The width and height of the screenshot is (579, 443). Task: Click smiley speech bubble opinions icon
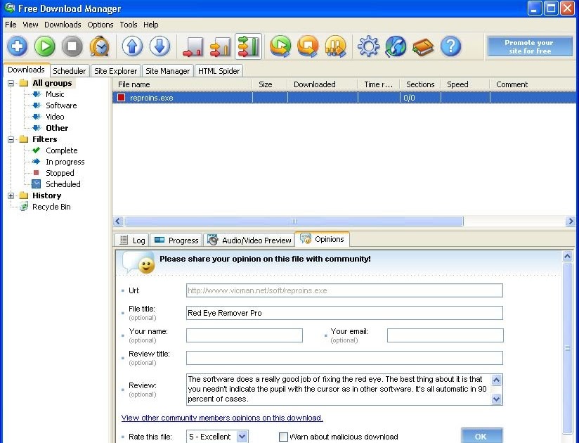138,262
